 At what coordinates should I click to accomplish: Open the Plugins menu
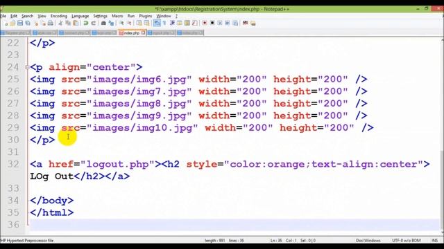(146, 16)
